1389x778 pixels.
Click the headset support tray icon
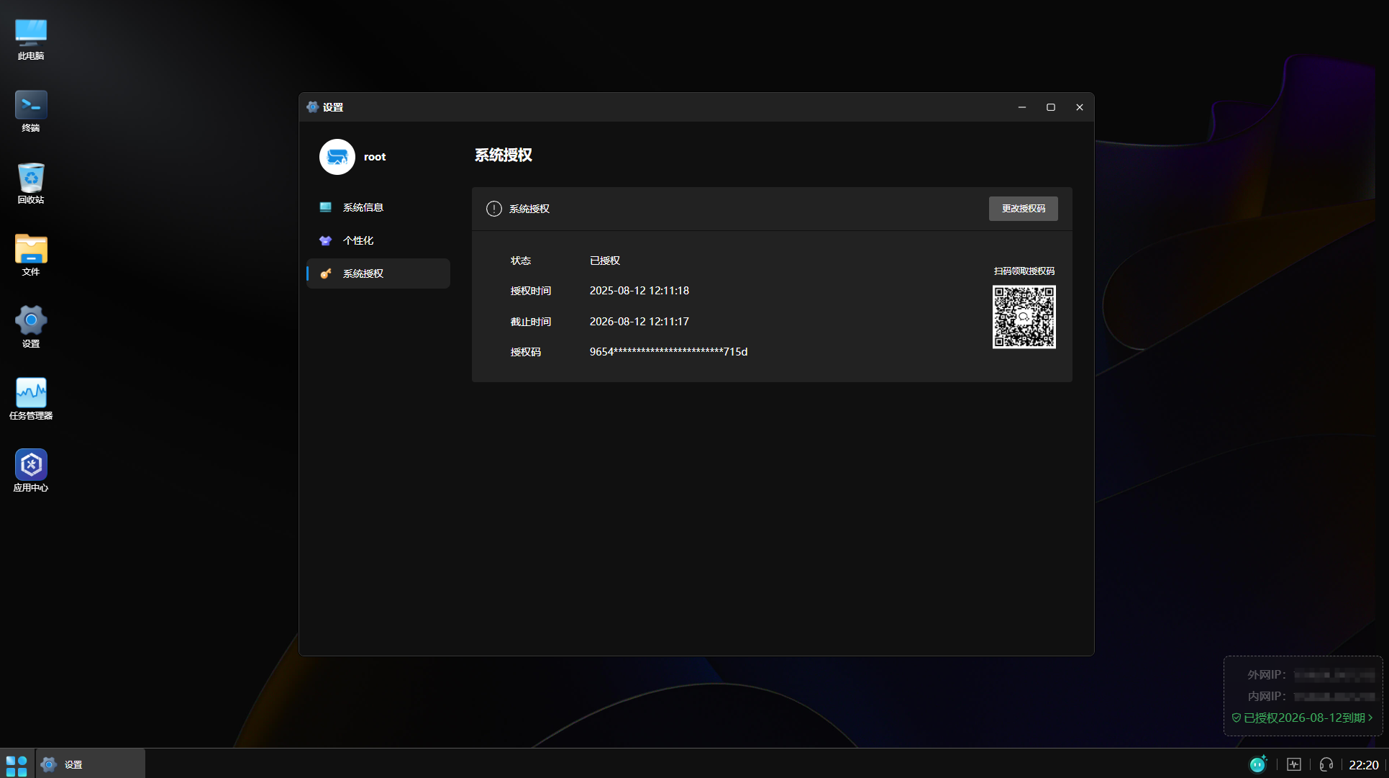click(x=1326, y=764)
